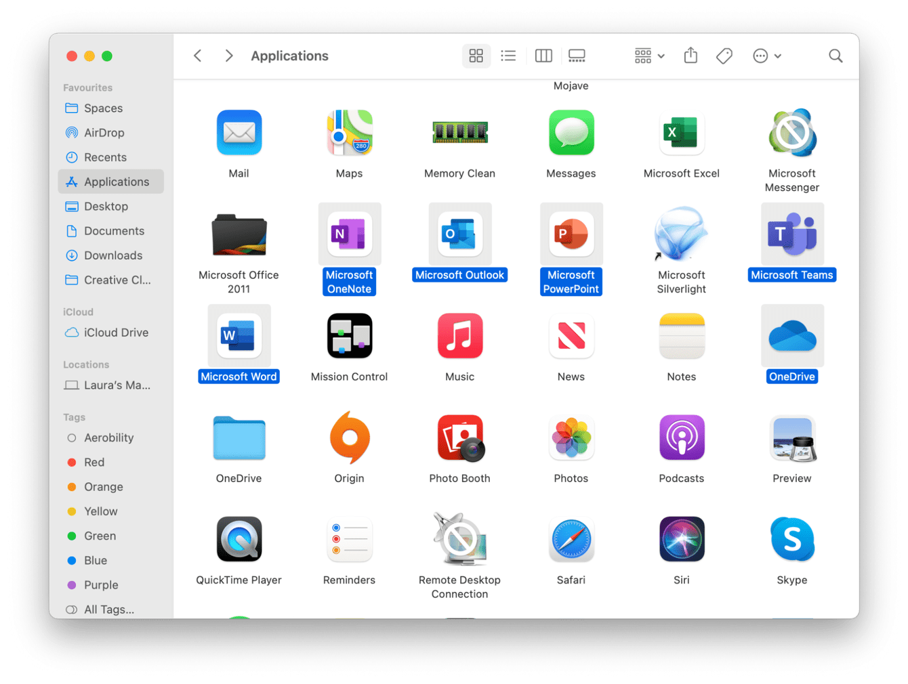Screen dimensions: 908x684
Task: Open the Remote Desktop Connection app
Action: click(x=459, y=539)
